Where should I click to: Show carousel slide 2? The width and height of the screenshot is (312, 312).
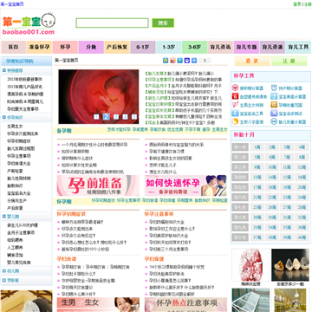(106, 116)
